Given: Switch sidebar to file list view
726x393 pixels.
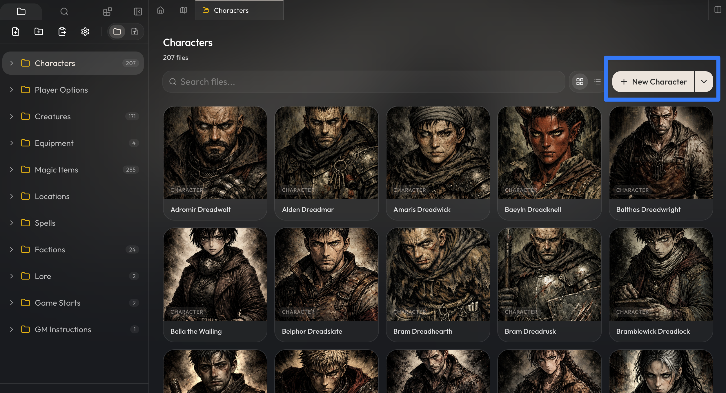Looking at the screenshot, I should pos(135,31).
